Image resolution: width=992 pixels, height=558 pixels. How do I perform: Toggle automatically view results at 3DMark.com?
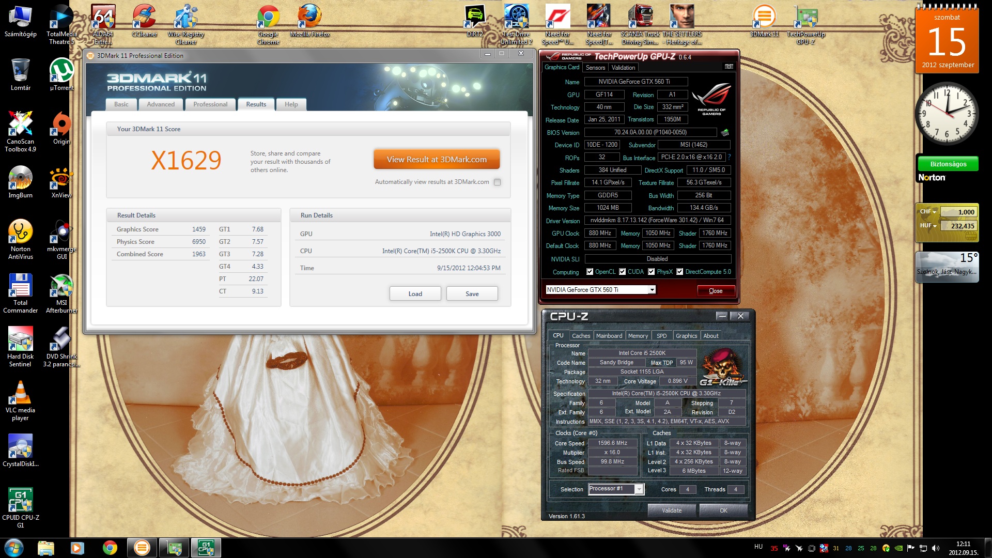click(497, 182)
